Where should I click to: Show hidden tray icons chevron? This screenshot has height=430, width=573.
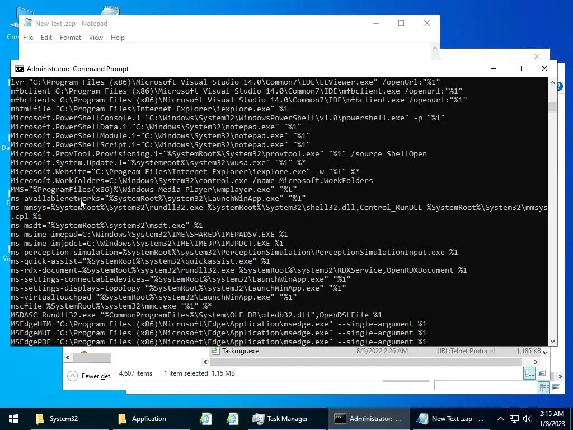click(x=501, y=419)
